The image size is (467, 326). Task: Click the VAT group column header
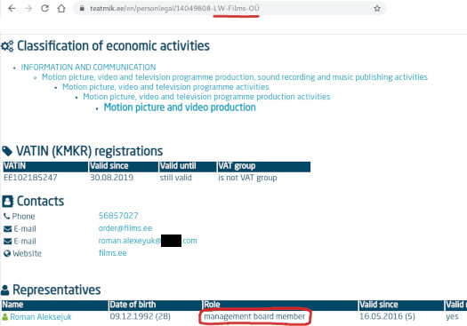pos(264,167)
